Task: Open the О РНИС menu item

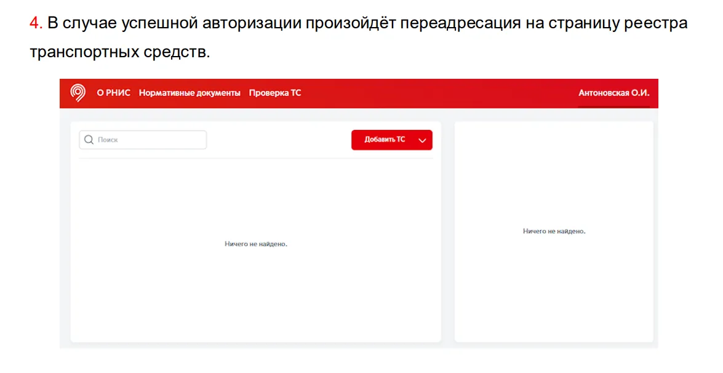Action: click(x=113, y=93)
